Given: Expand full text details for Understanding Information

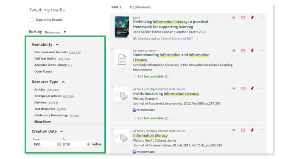Looking at the screenshot, I should tap(170, 77).
